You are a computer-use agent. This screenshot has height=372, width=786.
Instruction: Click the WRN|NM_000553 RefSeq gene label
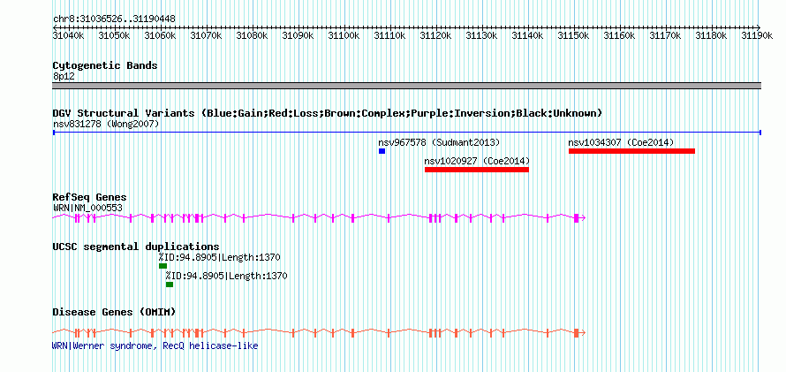coord(87,208)
